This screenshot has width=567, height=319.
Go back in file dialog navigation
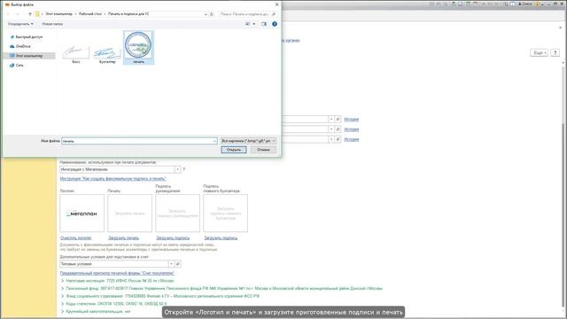click(x=8, y=14)
